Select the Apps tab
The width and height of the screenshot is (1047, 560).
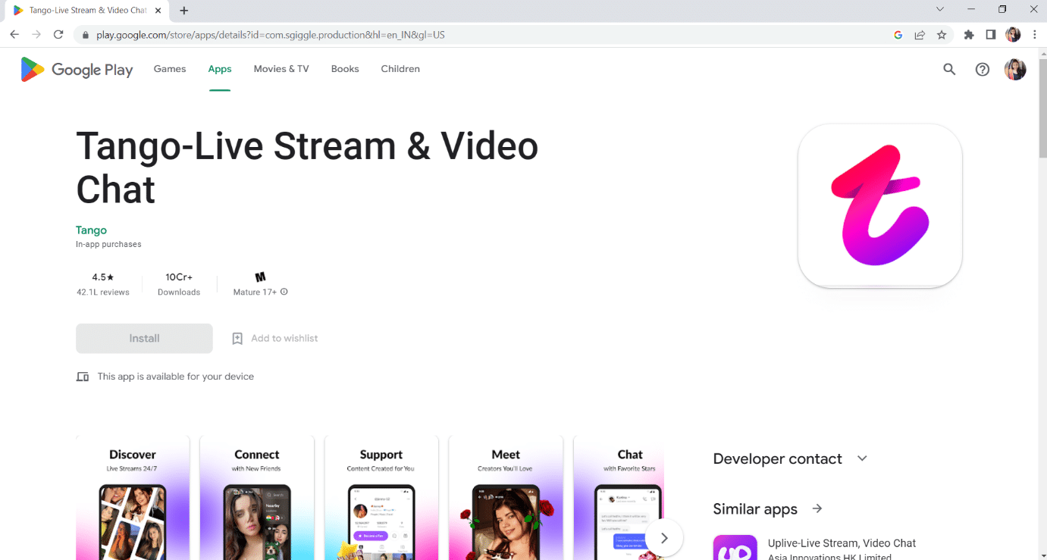pyautogui.click(x=220, y=69)
